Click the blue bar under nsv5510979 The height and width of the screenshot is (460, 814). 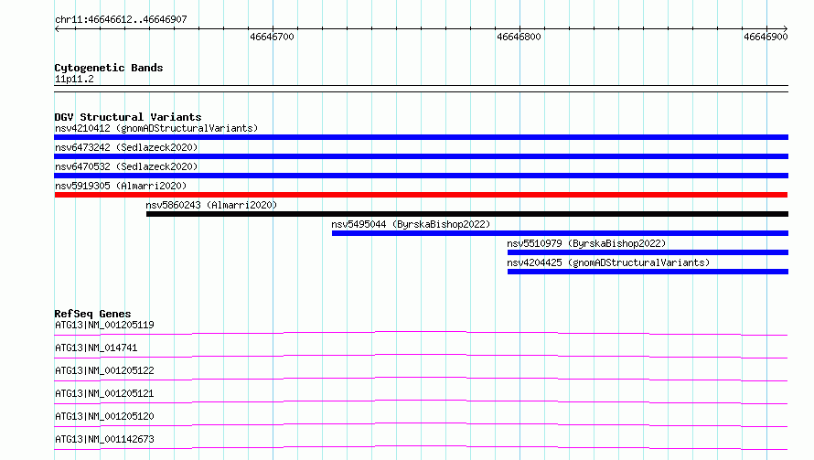click(648, 252)
